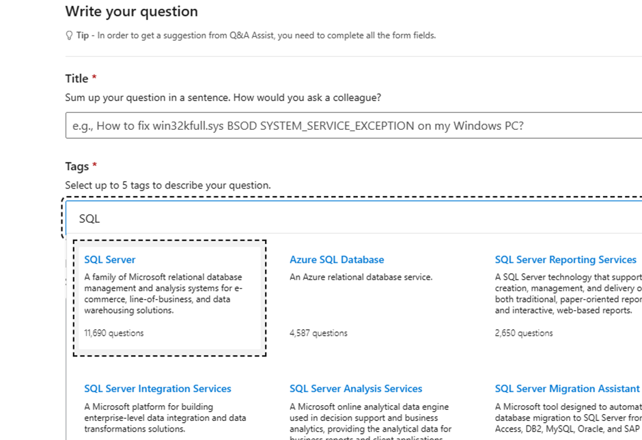Viewport: 642px width, 440px height.
Task: Click the 2,650 questions count
Action: tap(524, 333)
